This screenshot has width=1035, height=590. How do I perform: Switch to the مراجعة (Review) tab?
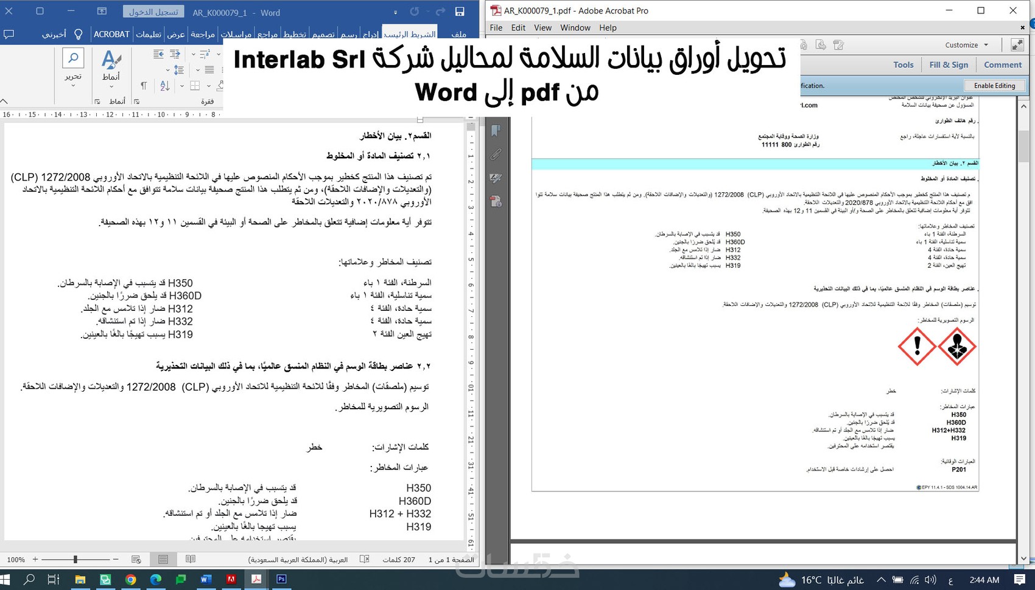click(x=203, y=34)
